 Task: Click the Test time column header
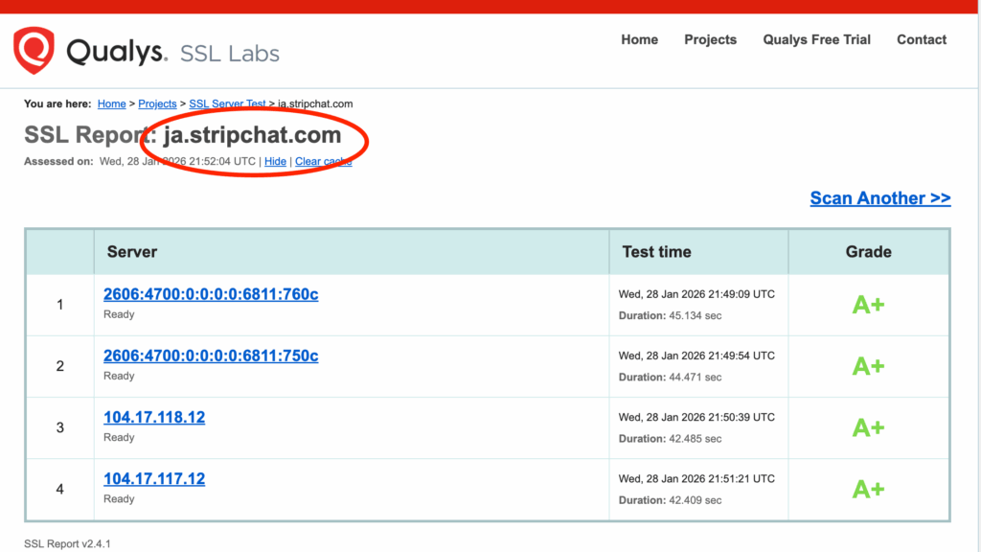tap(656, 252)
